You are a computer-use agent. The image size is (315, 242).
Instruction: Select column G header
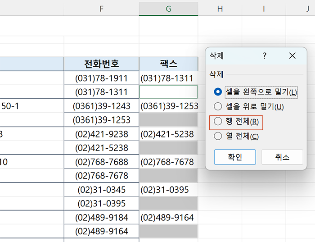168,9
